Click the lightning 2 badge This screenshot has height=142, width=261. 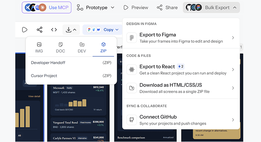pyautogui.click(x=181, y=66)
